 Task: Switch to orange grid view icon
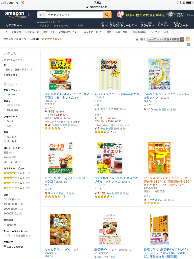[188, 39]
